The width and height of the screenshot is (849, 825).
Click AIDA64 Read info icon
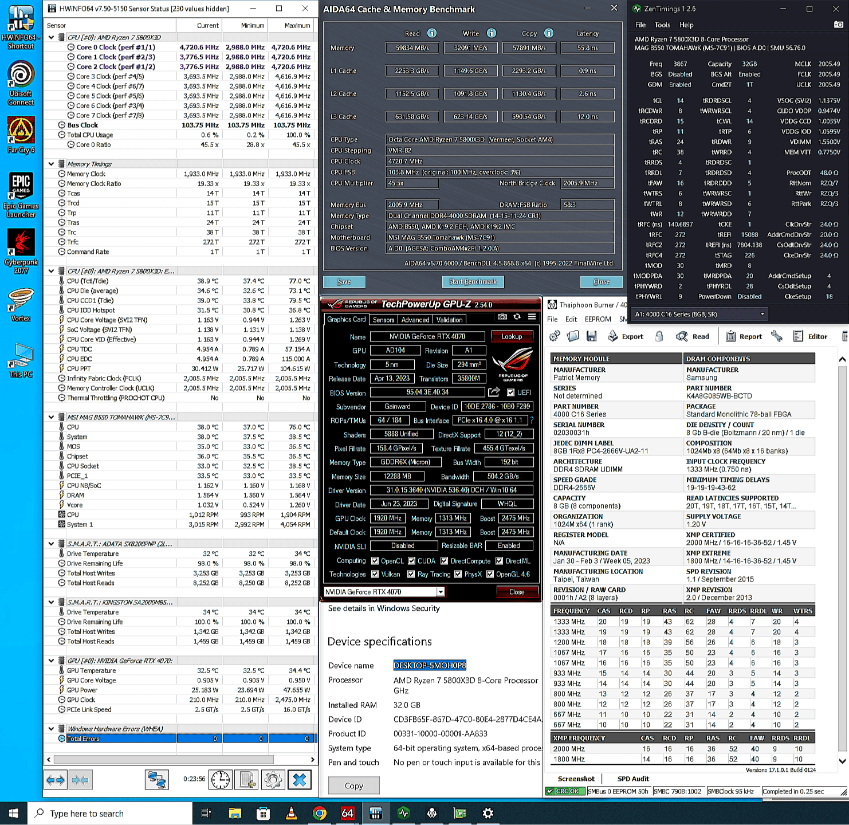pos(432,33)
